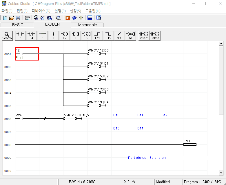226x185 pixels.
Task: Open the 실행(R) menu
Action: (x=60, y=11)
